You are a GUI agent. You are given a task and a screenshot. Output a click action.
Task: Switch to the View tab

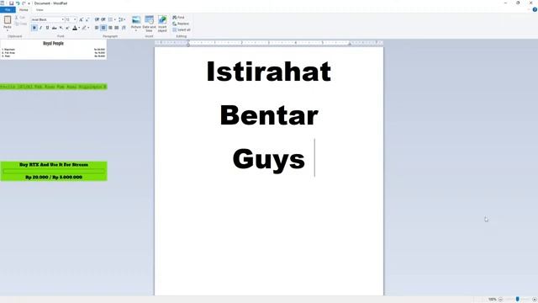tap(40, 9)
